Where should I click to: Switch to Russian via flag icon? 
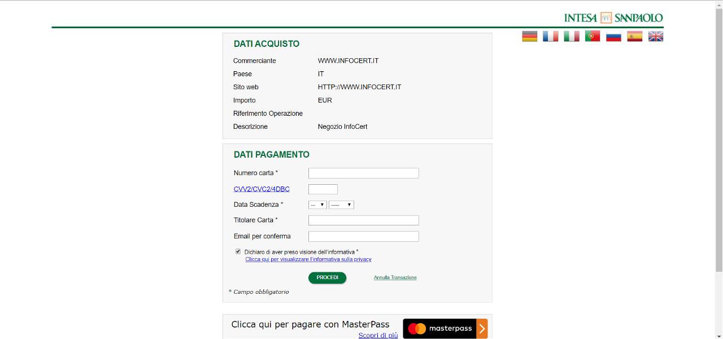click(x=614, y=36)
